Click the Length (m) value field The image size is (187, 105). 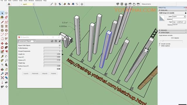52,54
